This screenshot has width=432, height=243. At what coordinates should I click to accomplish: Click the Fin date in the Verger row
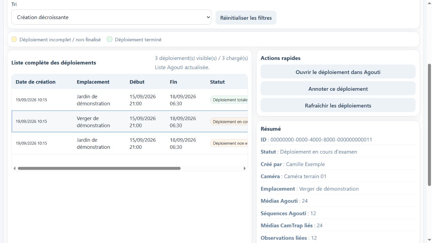[183, 122]
